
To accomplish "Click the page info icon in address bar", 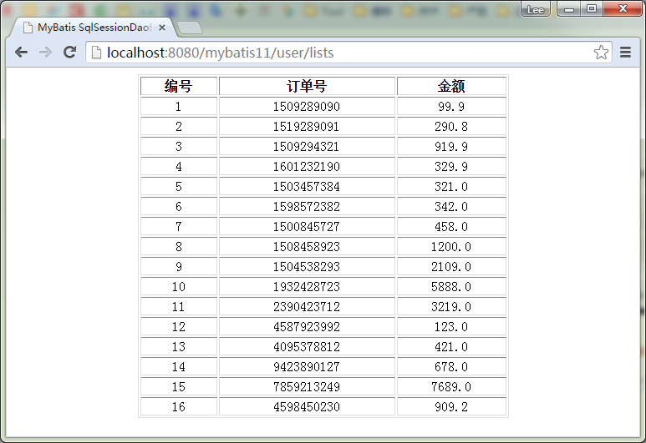I will 96,53.
